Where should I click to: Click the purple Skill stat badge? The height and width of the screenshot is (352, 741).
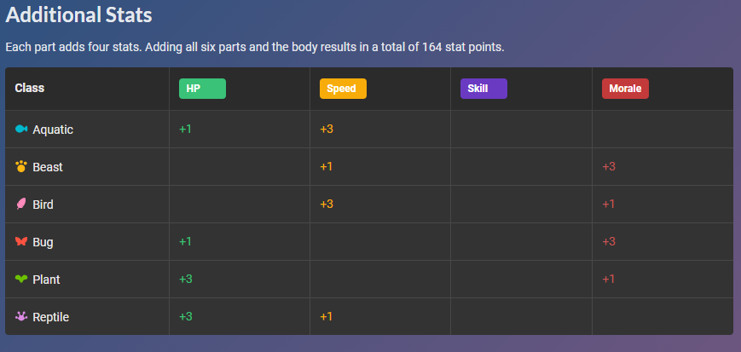tap(483, 89)
